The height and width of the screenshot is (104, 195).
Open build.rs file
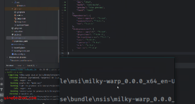tap(18, 15)
